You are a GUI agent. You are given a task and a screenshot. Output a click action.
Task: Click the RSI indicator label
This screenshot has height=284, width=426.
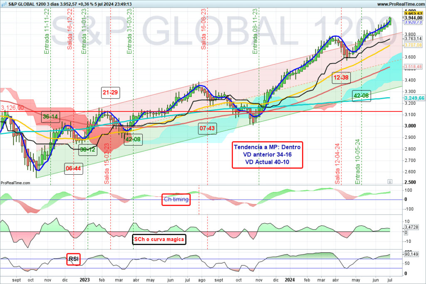tap(74, 259)
